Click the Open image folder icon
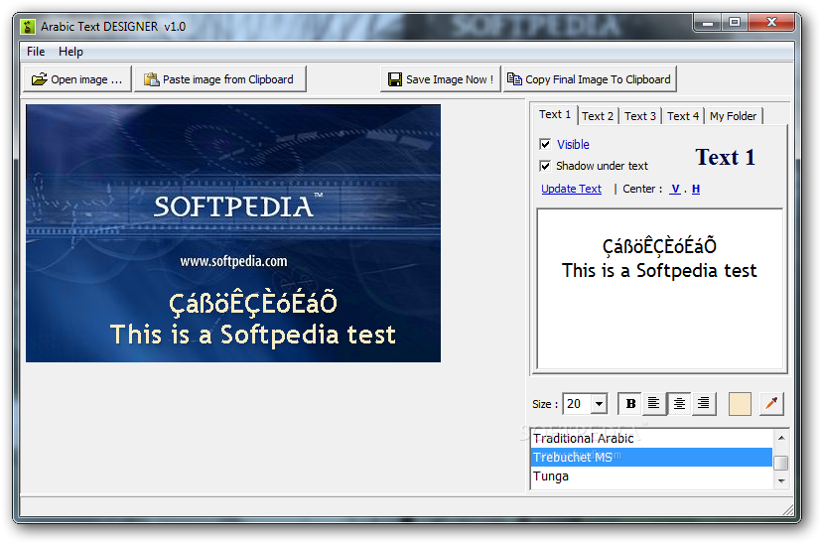The image size is (822, 544). (x=40, y=79)
